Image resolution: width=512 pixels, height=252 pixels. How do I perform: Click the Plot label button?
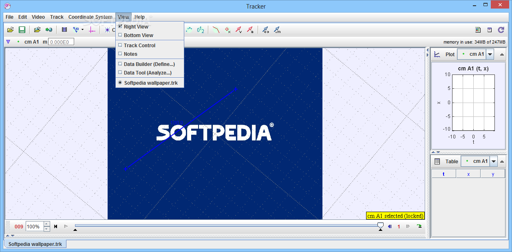450,54
